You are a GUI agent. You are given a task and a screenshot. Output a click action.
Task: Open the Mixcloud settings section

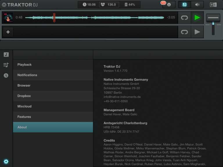(x=53, y=106)
